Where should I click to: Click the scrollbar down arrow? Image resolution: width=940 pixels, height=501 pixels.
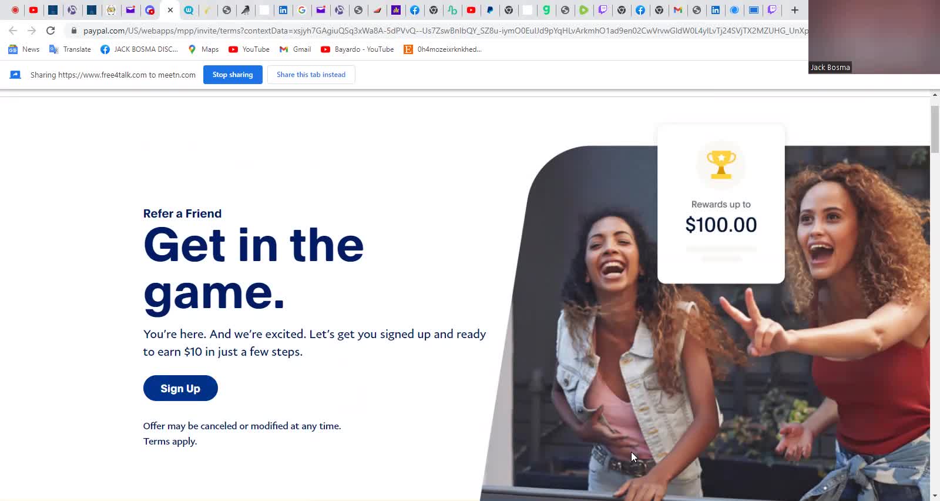point(935,496)
